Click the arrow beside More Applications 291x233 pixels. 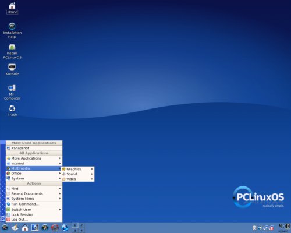[x=60, y=158]
